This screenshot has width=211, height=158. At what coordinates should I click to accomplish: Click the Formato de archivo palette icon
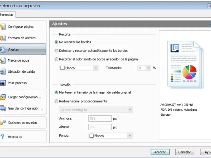3,38
